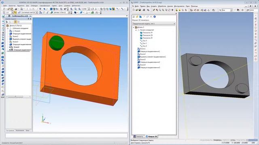Select wireframe display mode in KOMPAS

coord(102,9)
